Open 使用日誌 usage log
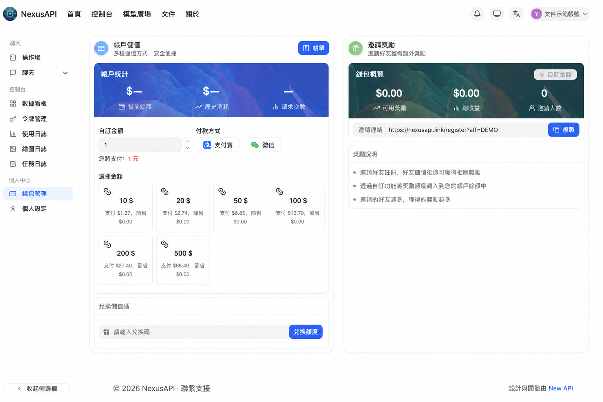The image size is (603, 402). coord(38,134)
